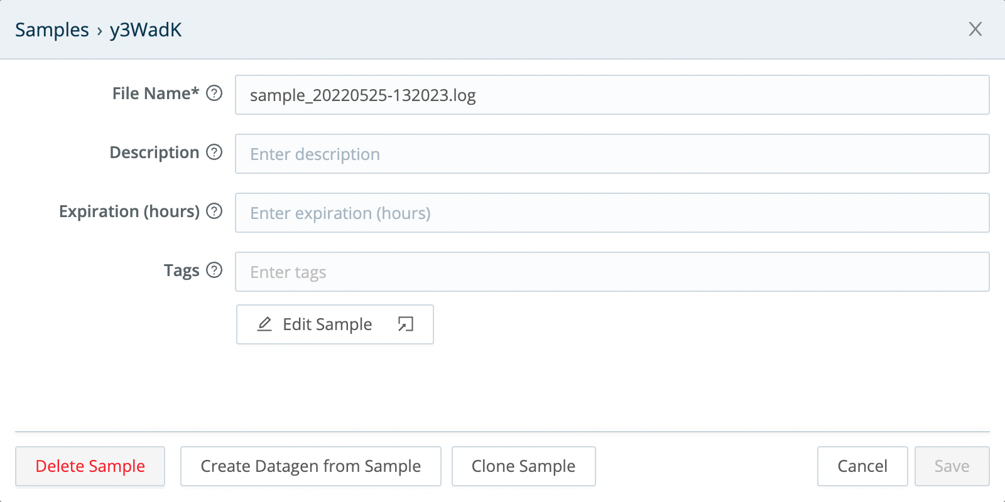Close the sample dialog with the X
Image resolution: width=1005 pixels, height=502 pixels.
975,29
